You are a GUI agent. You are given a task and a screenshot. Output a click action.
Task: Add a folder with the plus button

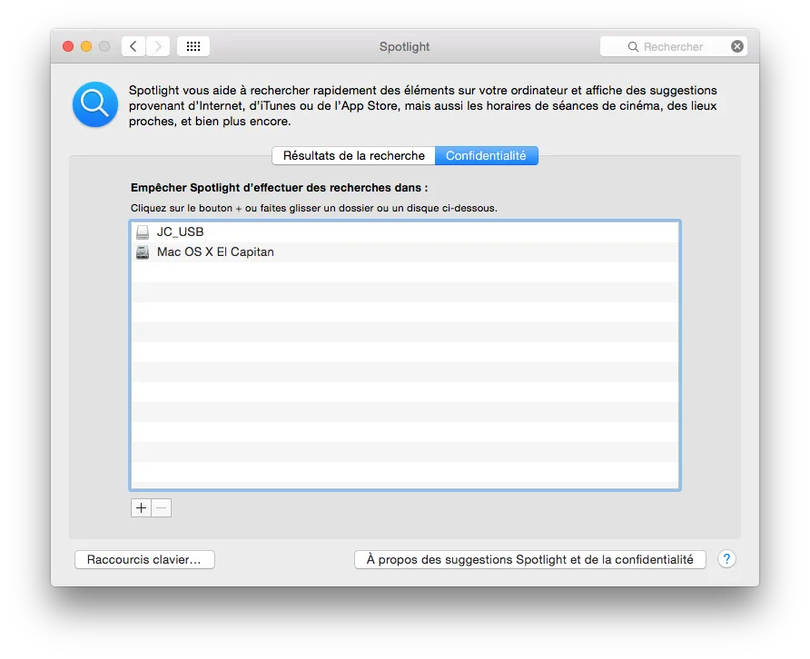(x=141, y=507)
